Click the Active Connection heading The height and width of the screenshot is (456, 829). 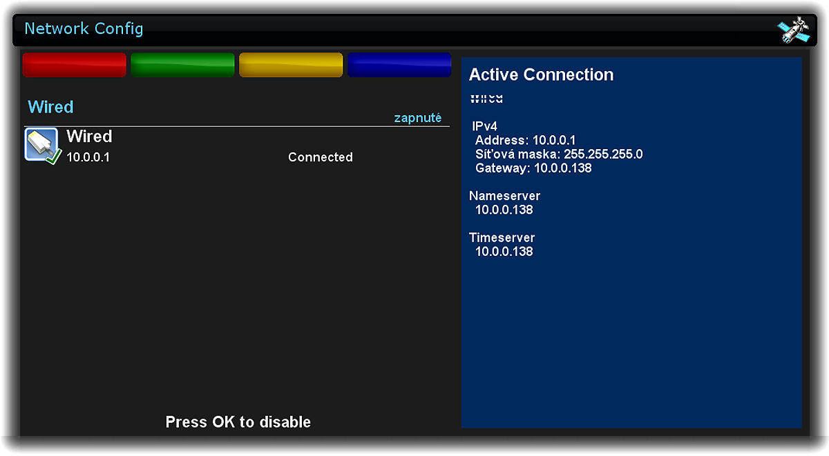pyautogui.click(x=541, y=75)
